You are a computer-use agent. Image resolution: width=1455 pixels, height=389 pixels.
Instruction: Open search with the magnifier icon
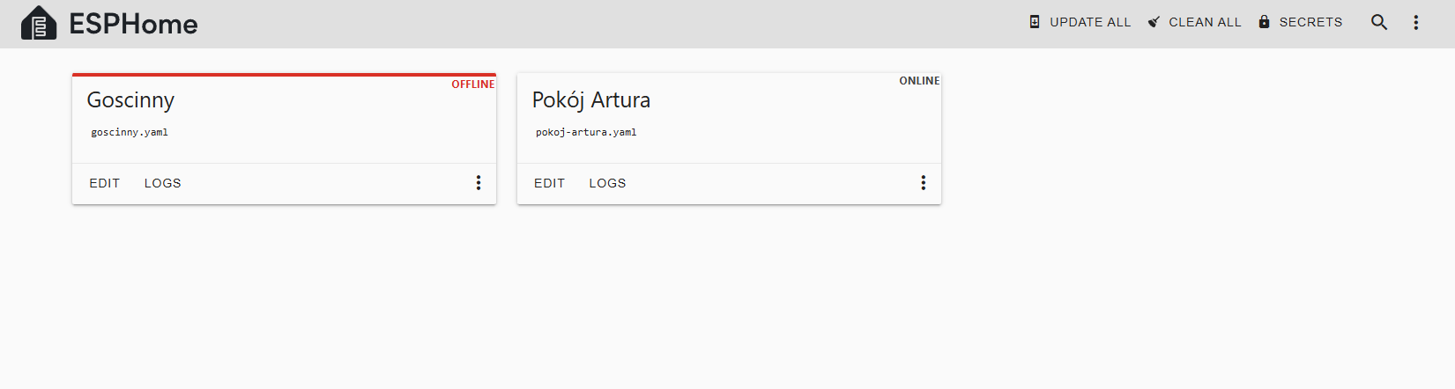point(1379,23)
